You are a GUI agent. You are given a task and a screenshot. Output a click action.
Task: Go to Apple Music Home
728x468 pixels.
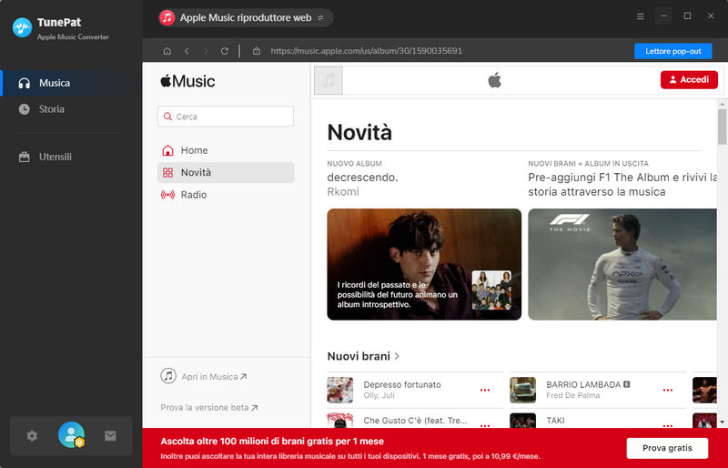click(x=226, y=150)
